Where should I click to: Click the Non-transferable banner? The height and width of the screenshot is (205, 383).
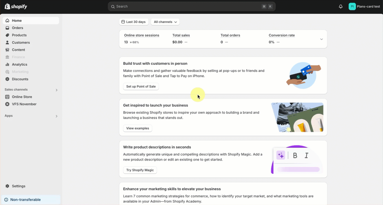click(31, 200)
